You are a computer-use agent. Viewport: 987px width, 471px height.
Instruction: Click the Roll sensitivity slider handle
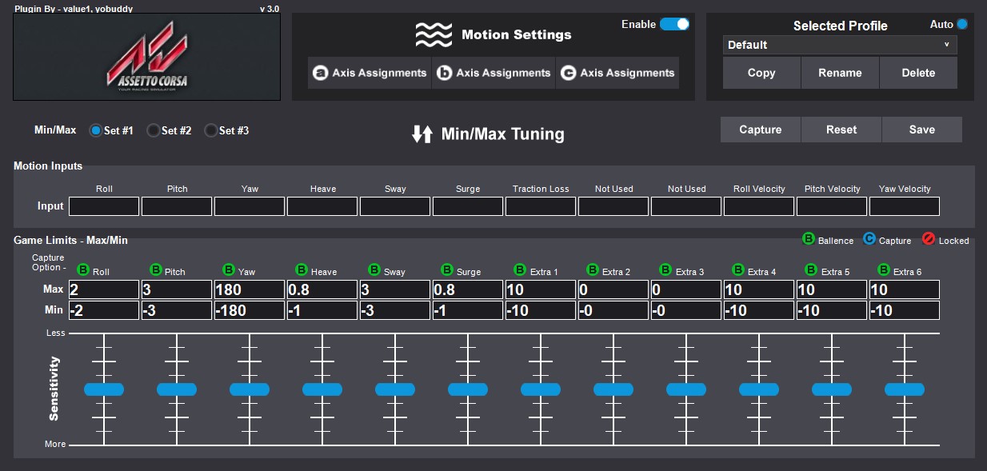pos(104,389)
